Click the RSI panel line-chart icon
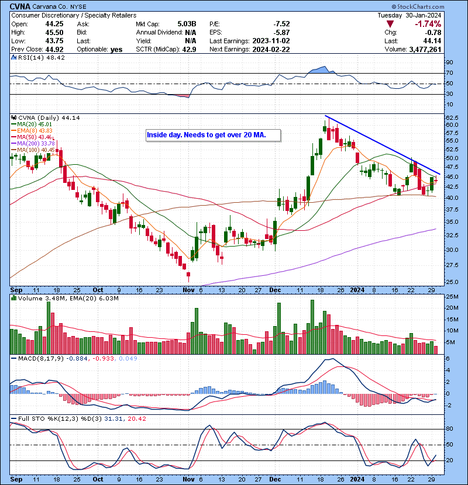 [x=13, y=57]
